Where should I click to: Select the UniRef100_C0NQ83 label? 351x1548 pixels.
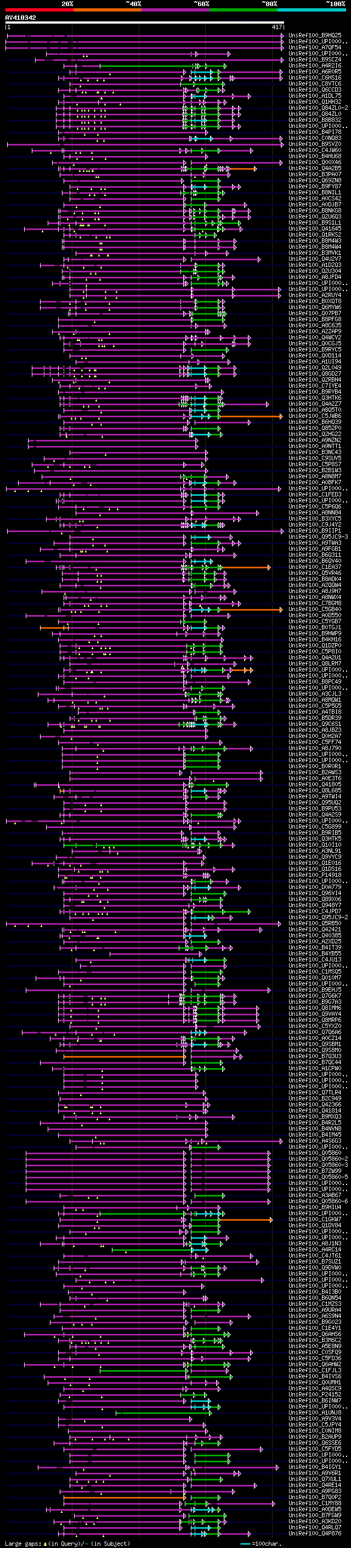click(315, 138)
